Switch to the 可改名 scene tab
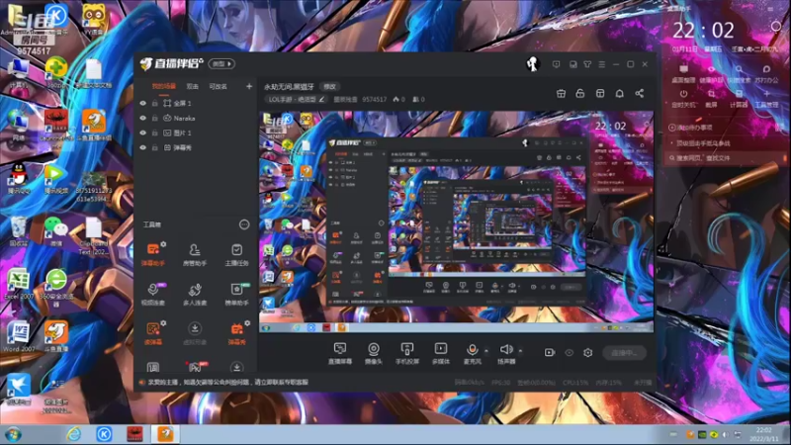This screenshot has width=791, height=445. [x=218, y=86]
